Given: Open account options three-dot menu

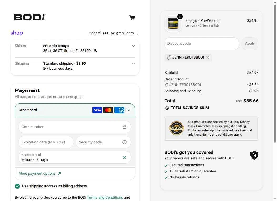Looking at the screenshot, I should (137, 33).
